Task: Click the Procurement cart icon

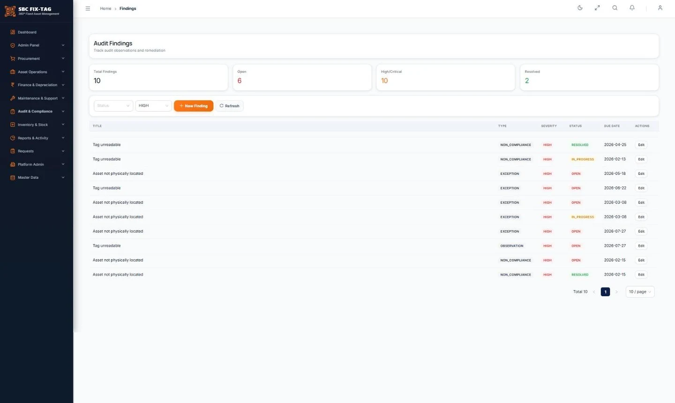Action: point(13,59)
